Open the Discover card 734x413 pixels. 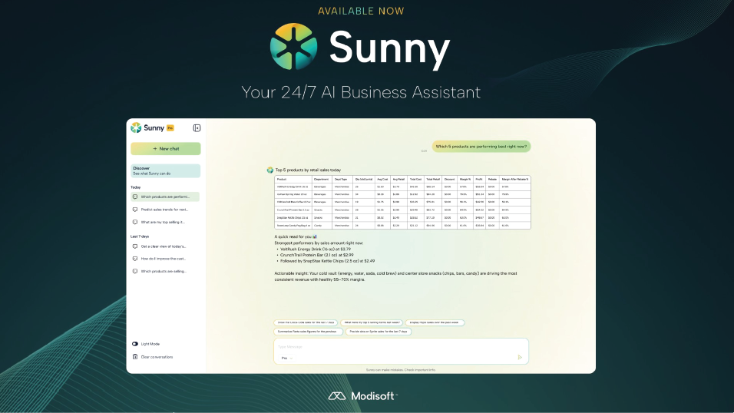(166, 171)
